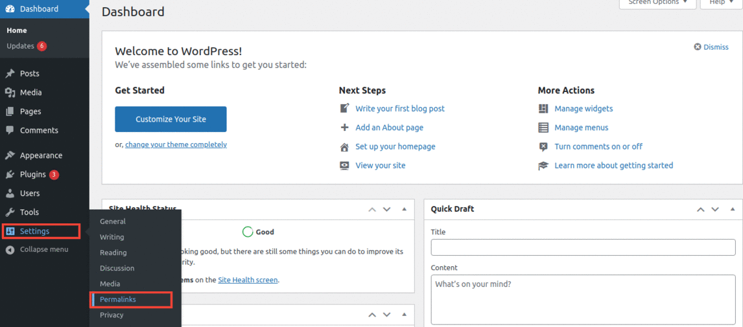Dismiss the Welcome to WordPress panel

(711, 47)
